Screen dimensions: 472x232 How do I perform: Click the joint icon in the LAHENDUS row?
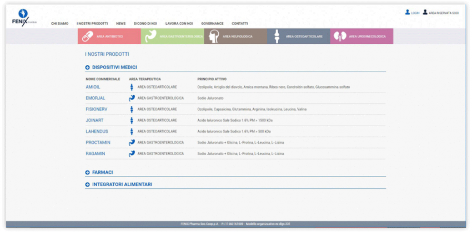click(132, 131)
